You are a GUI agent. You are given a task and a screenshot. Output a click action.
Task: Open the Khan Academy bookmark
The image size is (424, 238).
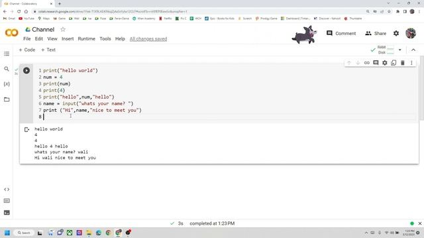pos(144,19)
